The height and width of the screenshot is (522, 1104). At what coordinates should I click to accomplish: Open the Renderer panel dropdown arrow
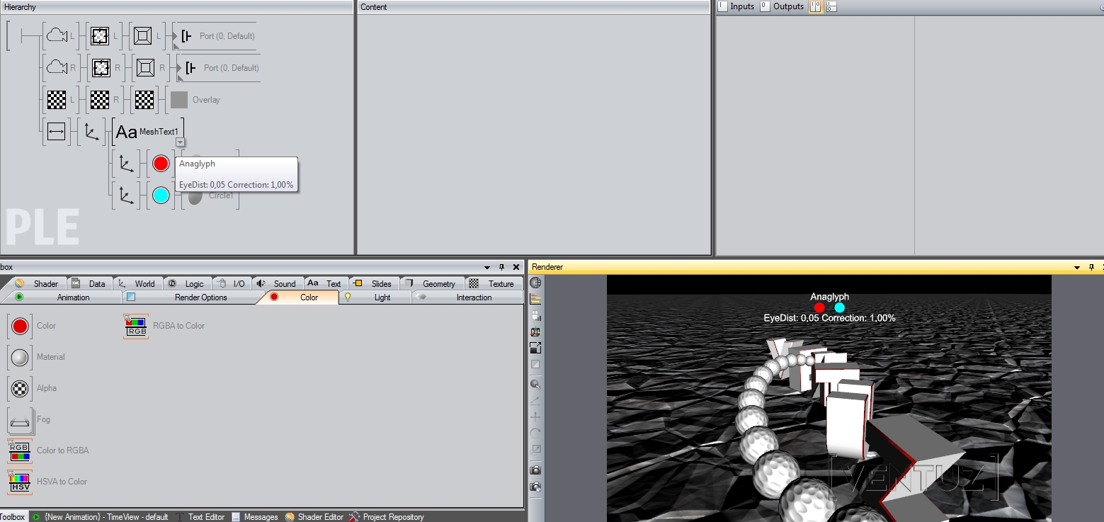1077,267
